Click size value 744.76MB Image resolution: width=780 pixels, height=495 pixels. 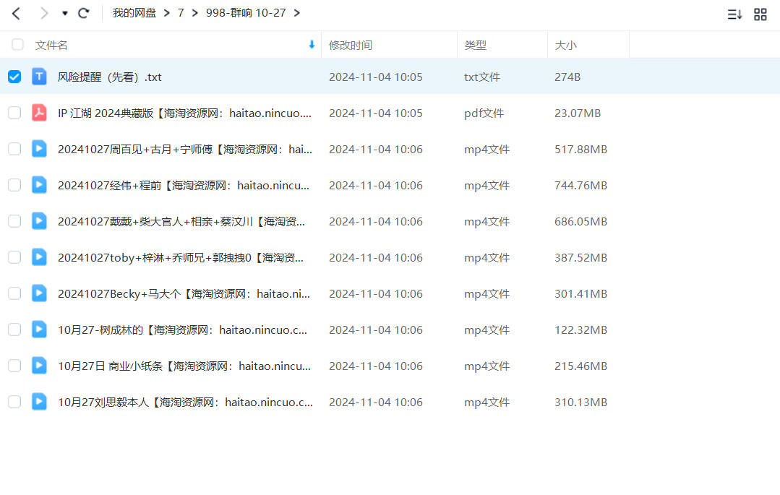[581, 186]
